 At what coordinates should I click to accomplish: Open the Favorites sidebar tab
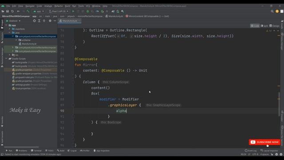point(2,121)
